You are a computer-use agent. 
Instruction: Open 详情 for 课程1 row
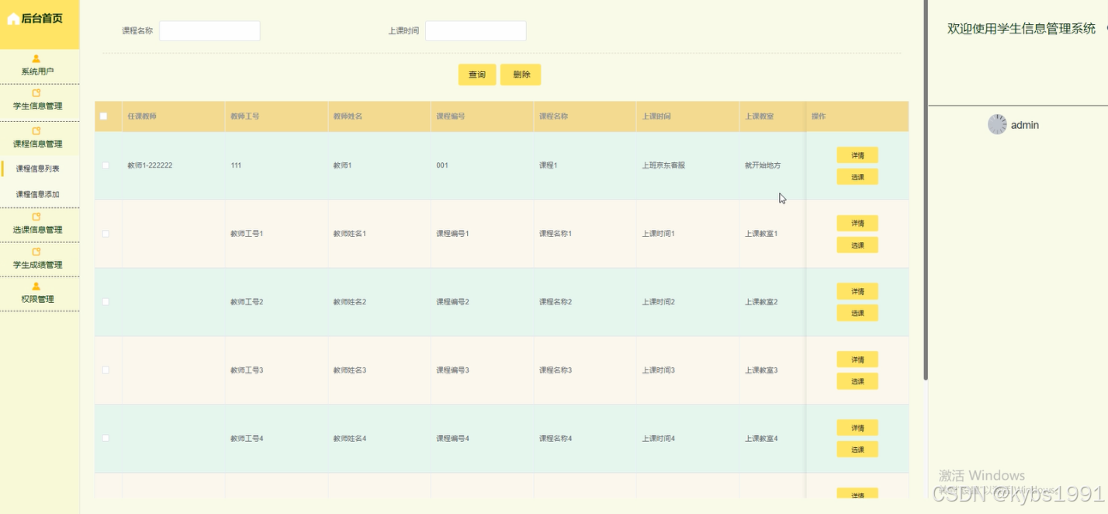pos(857,155)
